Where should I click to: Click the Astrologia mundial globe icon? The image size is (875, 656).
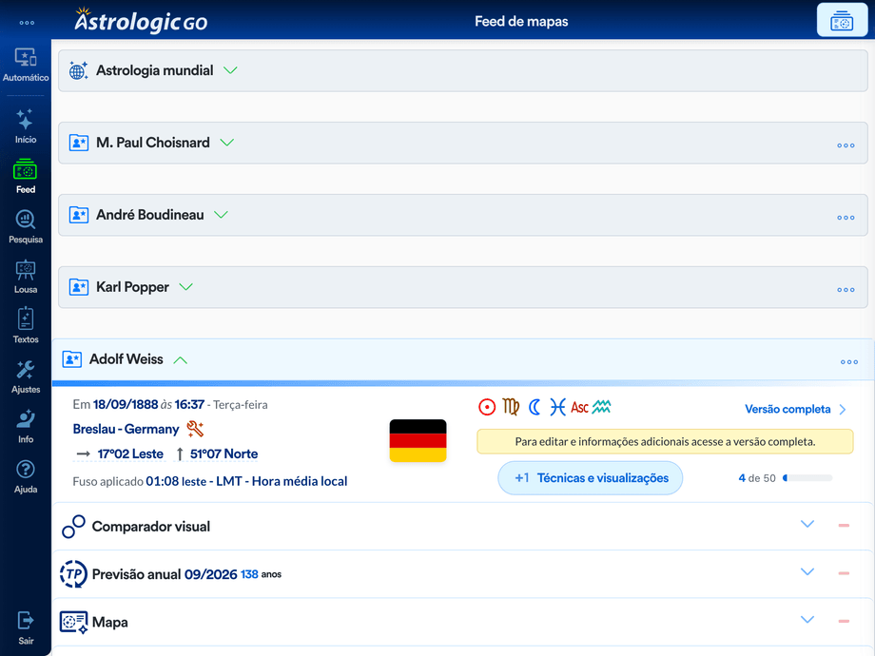point(78,71)
